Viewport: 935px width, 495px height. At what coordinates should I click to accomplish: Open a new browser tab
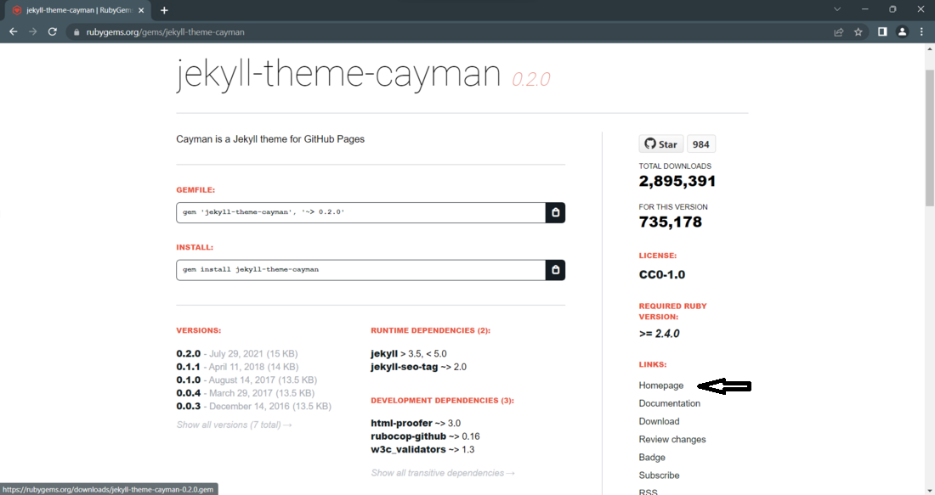pos(164,10)
